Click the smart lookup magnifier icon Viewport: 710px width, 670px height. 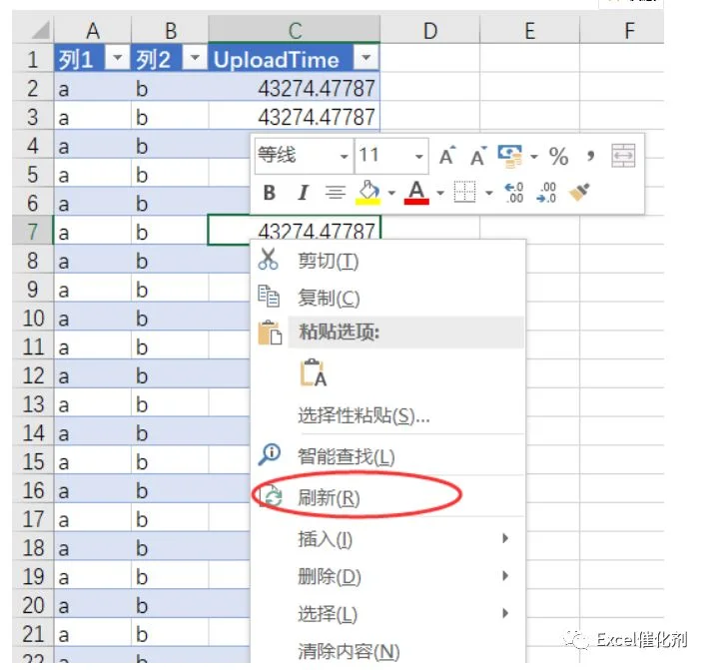[x=270, y=454]
